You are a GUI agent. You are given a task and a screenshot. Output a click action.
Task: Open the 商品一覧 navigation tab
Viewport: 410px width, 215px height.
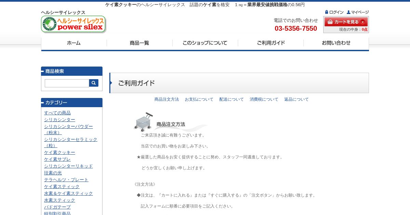139,43
